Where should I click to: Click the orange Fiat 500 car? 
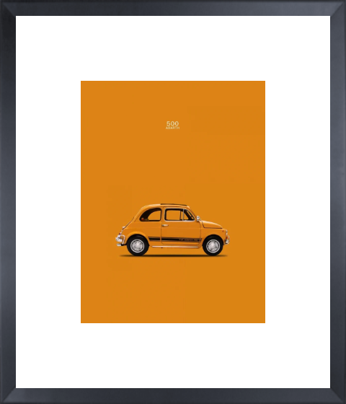tap(172, 229)
